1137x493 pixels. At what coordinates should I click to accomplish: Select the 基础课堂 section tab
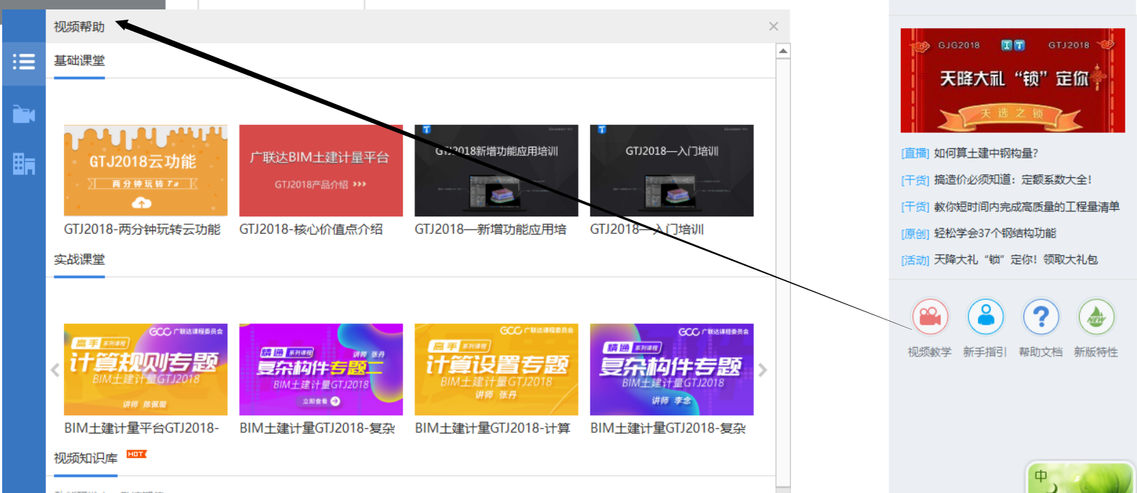click(x=79, y=60)
